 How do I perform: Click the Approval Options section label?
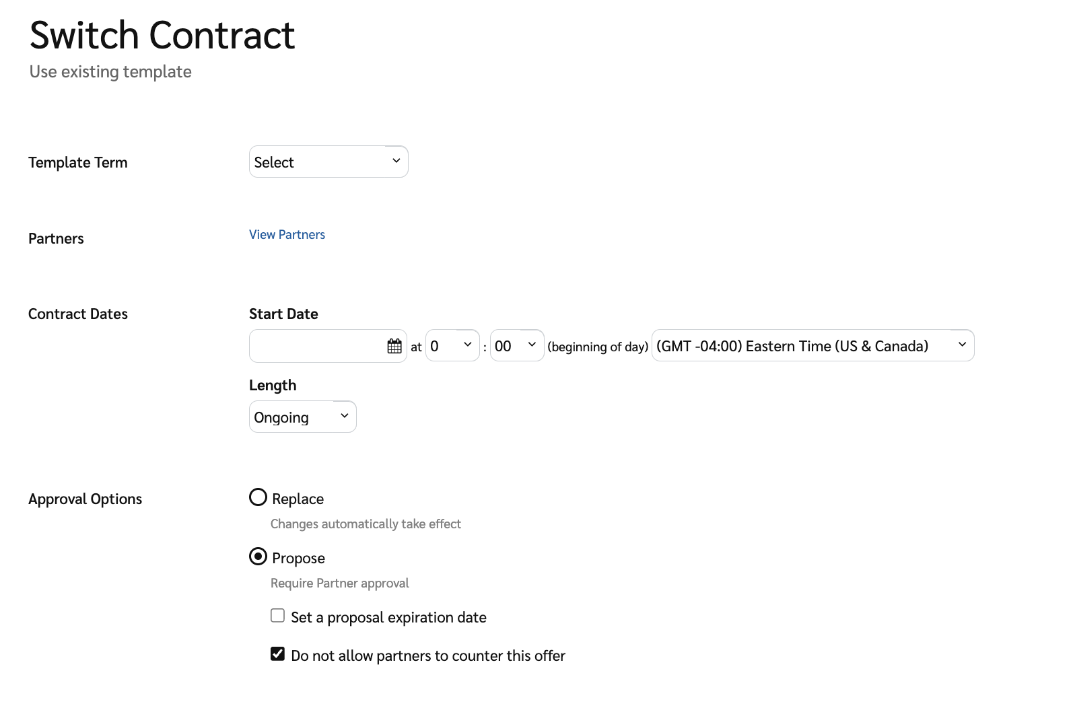(x=85, y=499)
